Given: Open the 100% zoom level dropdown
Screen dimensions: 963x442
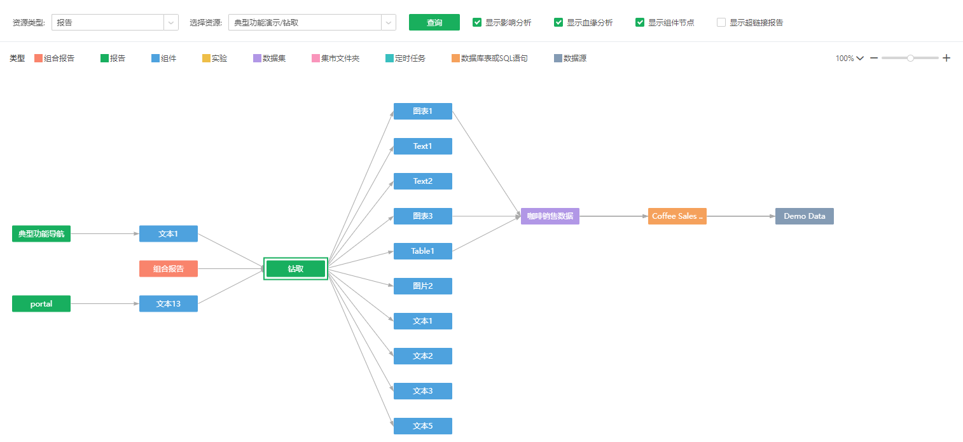Looking at the screenshot, I should pos(849,58).
